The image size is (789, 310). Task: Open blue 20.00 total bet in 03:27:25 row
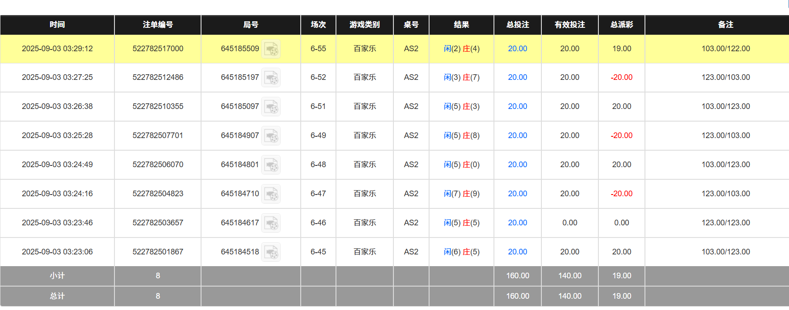pyautogui.click(x=517, y=77)
